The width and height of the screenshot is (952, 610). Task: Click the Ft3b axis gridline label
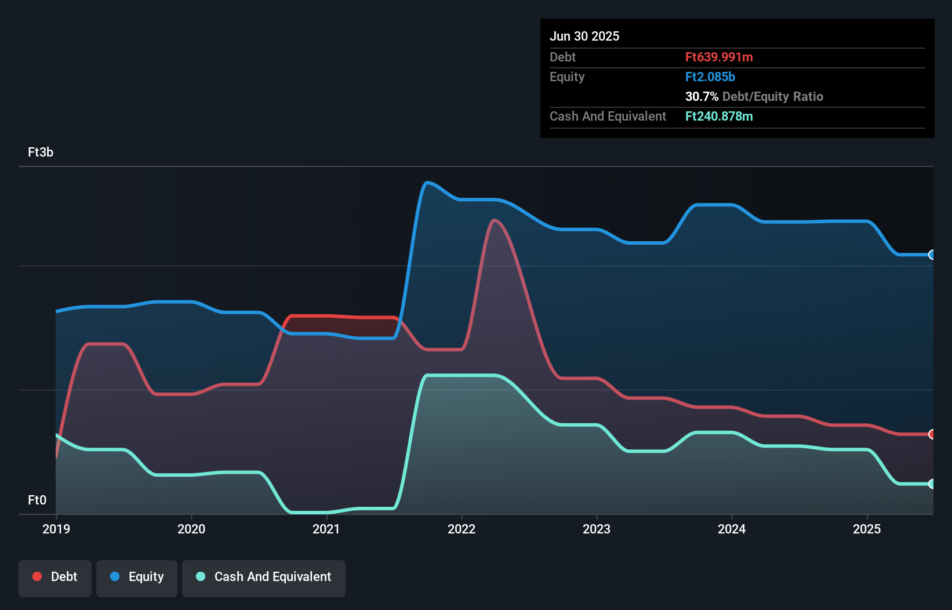point(41,153)
